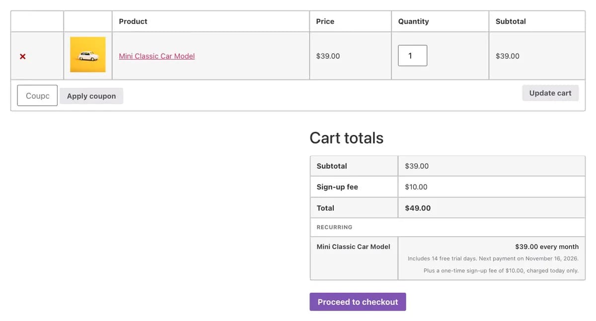Click the Total label
Image resolution: width=596 pixels, height=321 pixels.
[x=325, y=208]
